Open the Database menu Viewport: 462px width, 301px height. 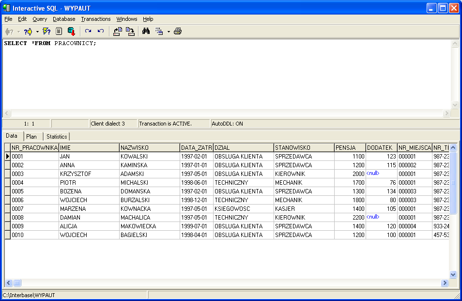[x=64, y=19]
